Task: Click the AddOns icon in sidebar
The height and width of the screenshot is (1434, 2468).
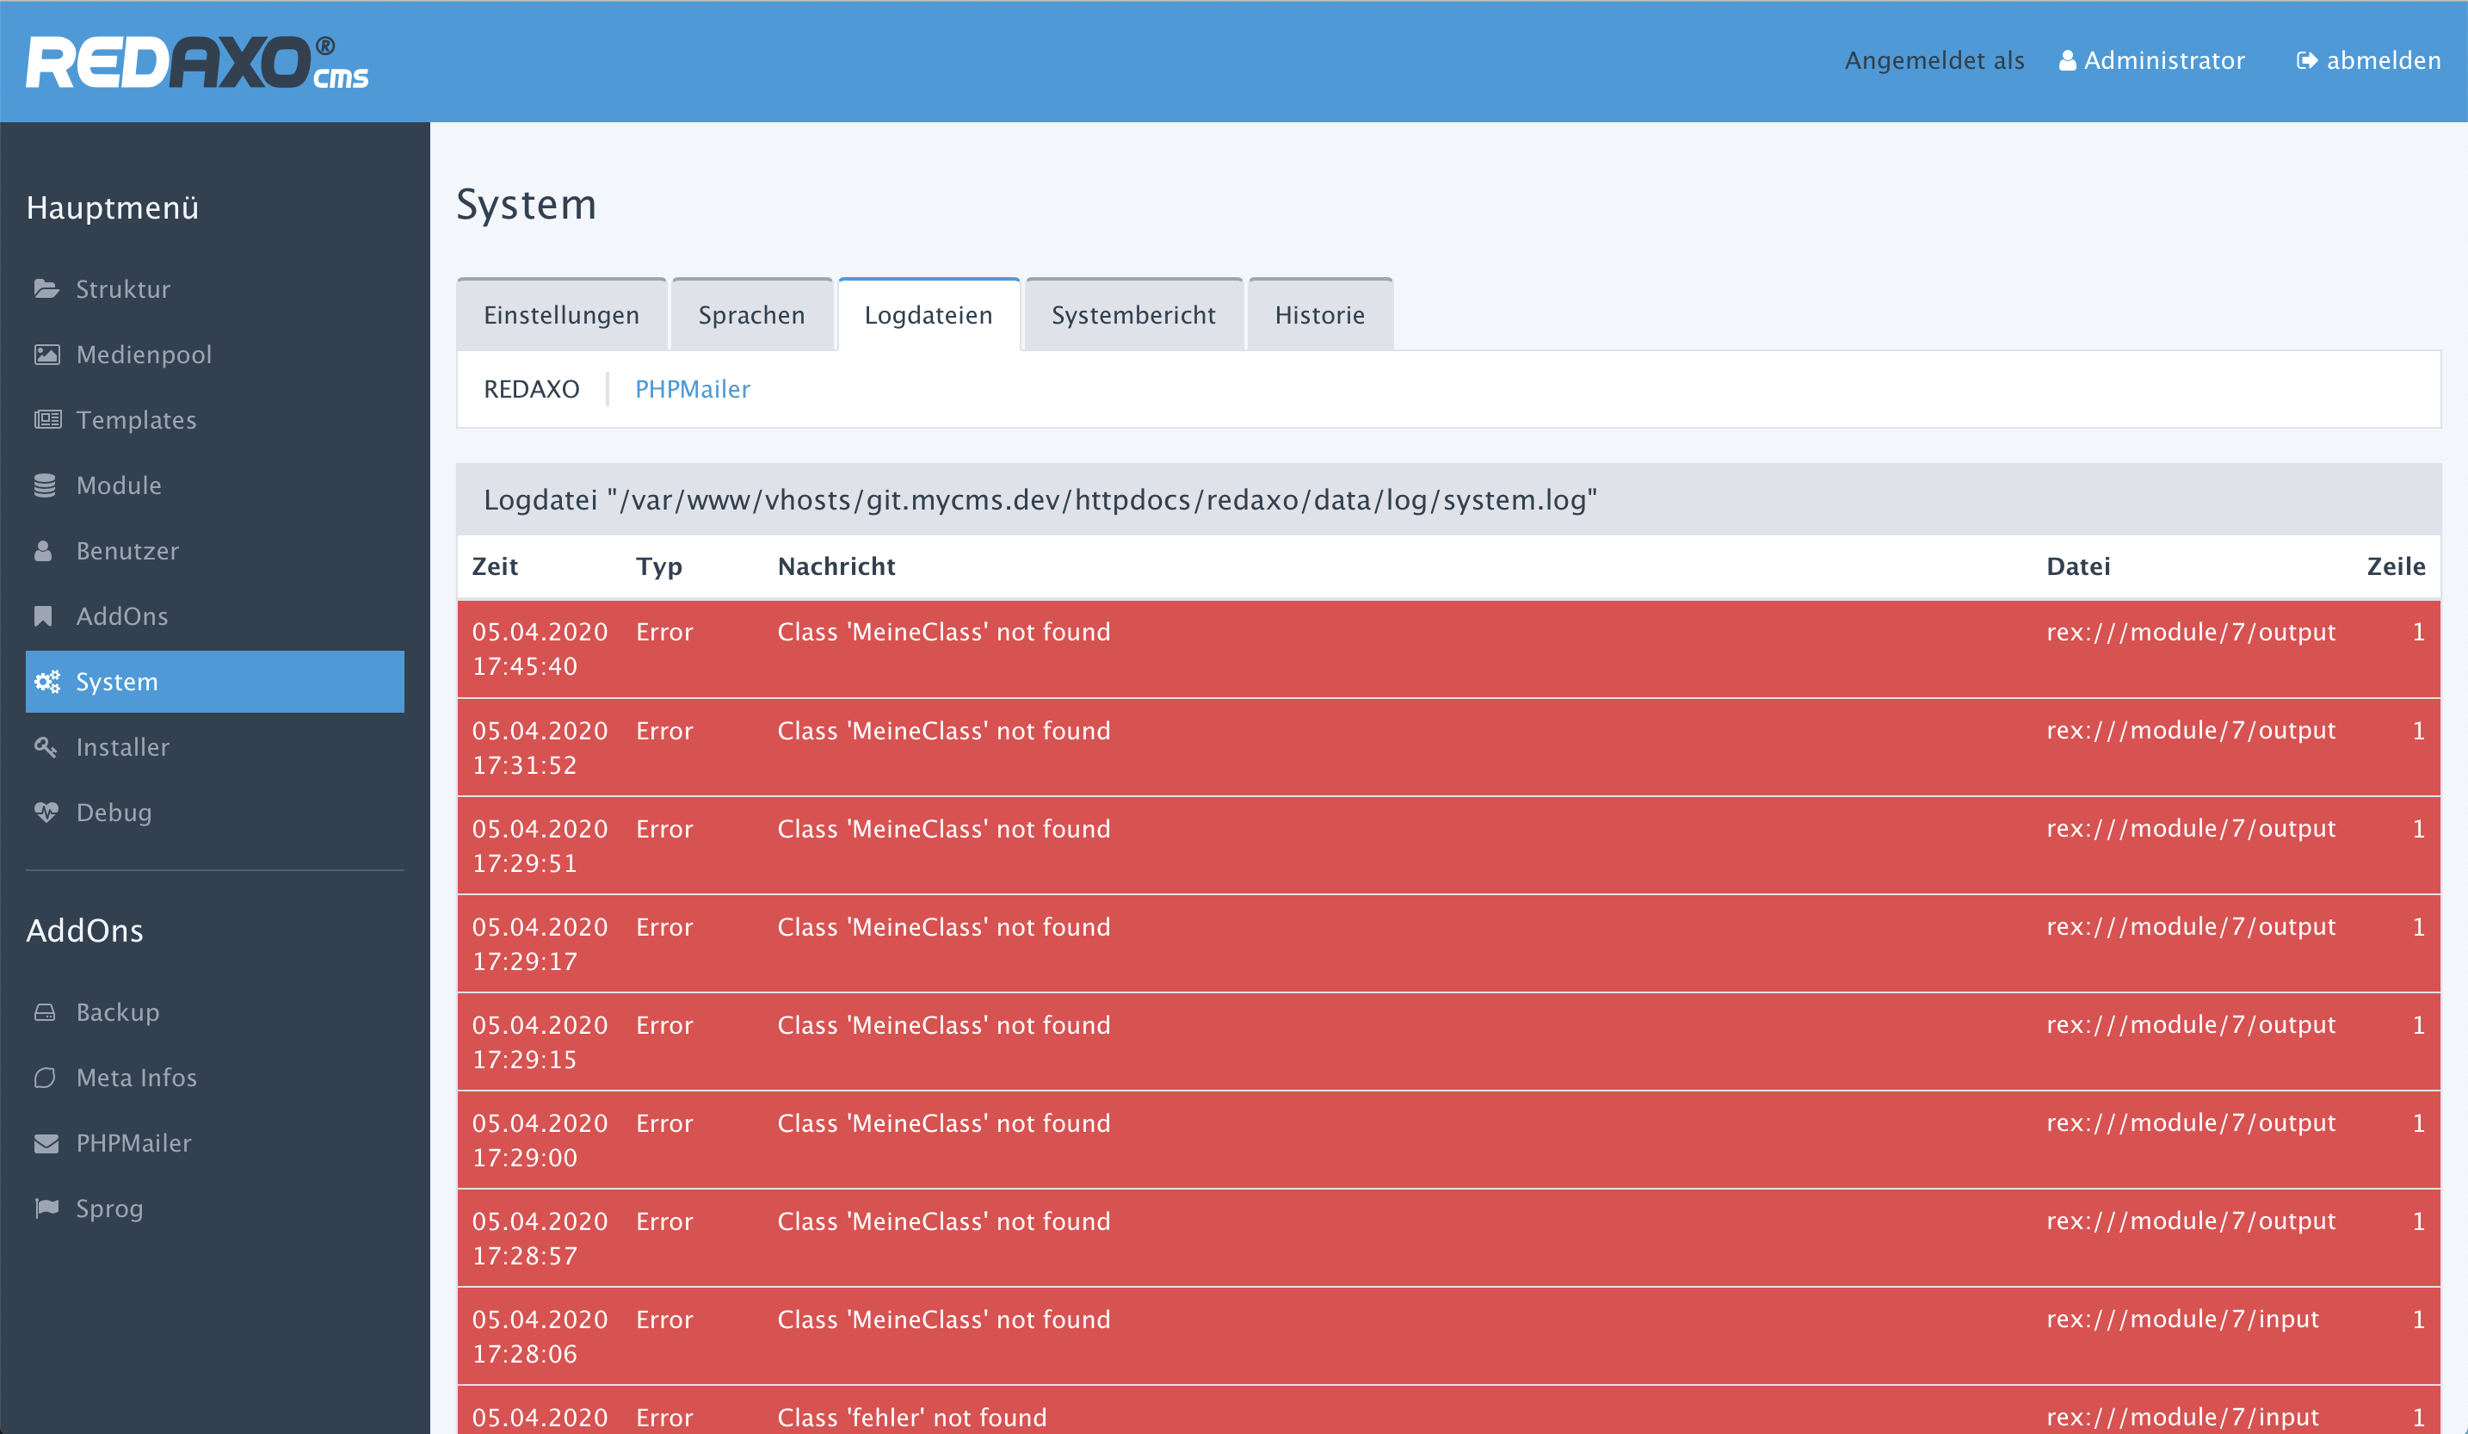Action: [48, 615]
